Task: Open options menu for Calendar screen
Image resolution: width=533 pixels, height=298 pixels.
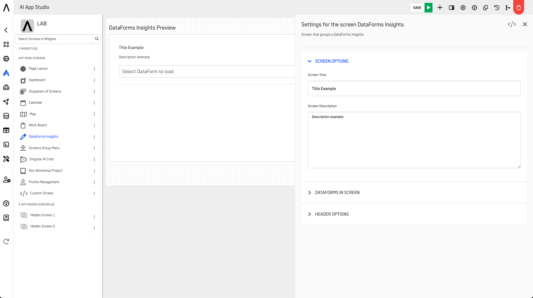Action: [94, 103]
